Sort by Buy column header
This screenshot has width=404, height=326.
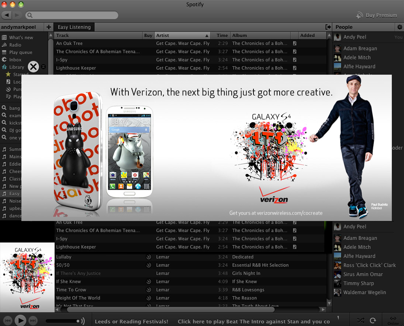pyautogui.click(x=148, y=35)
